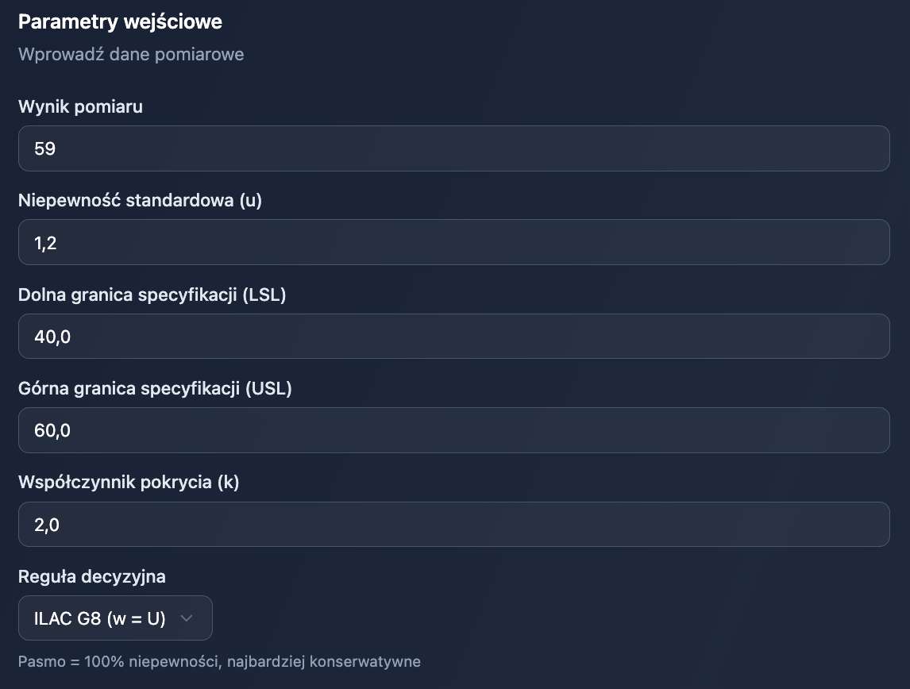This screenshot has width=910, height=689.
Task: Place cursor on the value 1,2
Action: [46, 242]
